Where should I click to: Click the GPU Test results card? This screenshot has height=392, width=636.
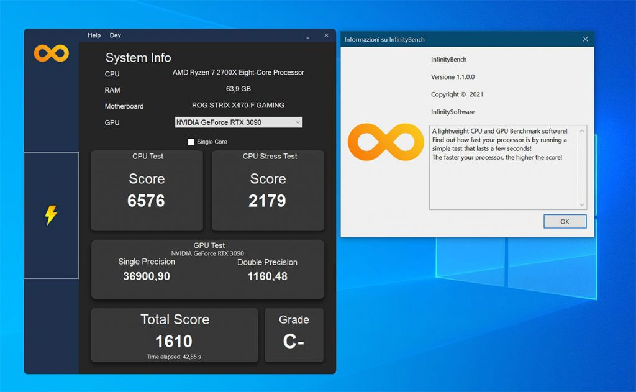[x=207, y=270]
